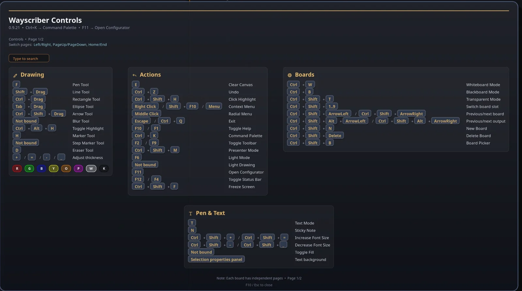This screenshot has width=522, height=291.
Task: Click the Wayscriber Controls title
Action: click(x=45, y=20)
